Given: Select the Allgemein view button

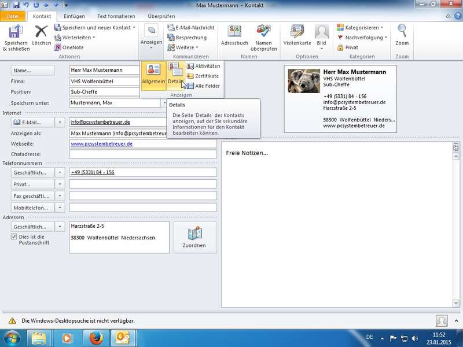Looking at the screenshot, I should coord(153,75).
